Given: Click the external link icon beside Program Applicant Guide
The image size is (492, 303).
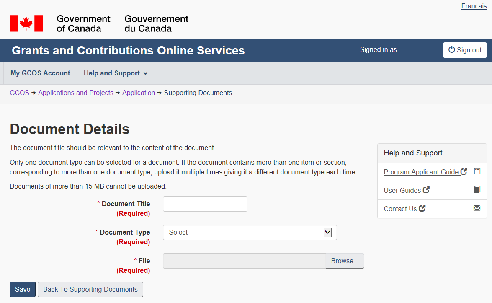Looking at the screenshot, I should (x=464, y=171).
